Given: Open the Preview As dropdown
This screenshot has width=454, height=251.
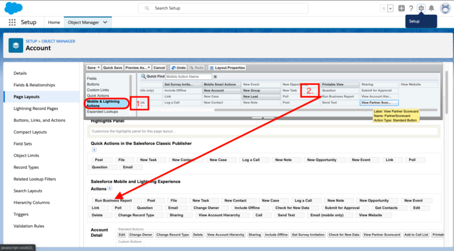Looking at the screenshot, I should click(138, 68).
